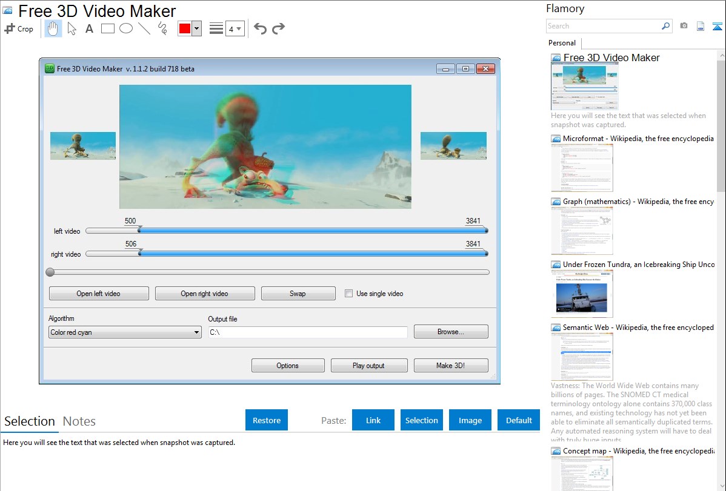Click the Paste Link button
The height and width of the screenshot is (491, 726).
(x=373, y=420)
